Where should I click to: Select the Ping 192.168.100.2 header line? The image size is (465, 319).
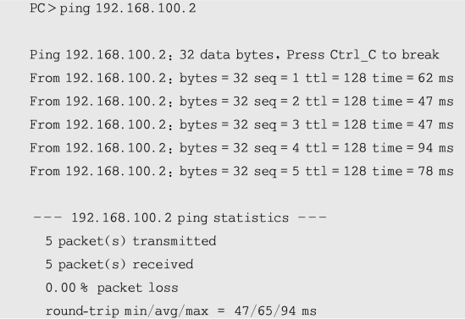click(235, 55)
